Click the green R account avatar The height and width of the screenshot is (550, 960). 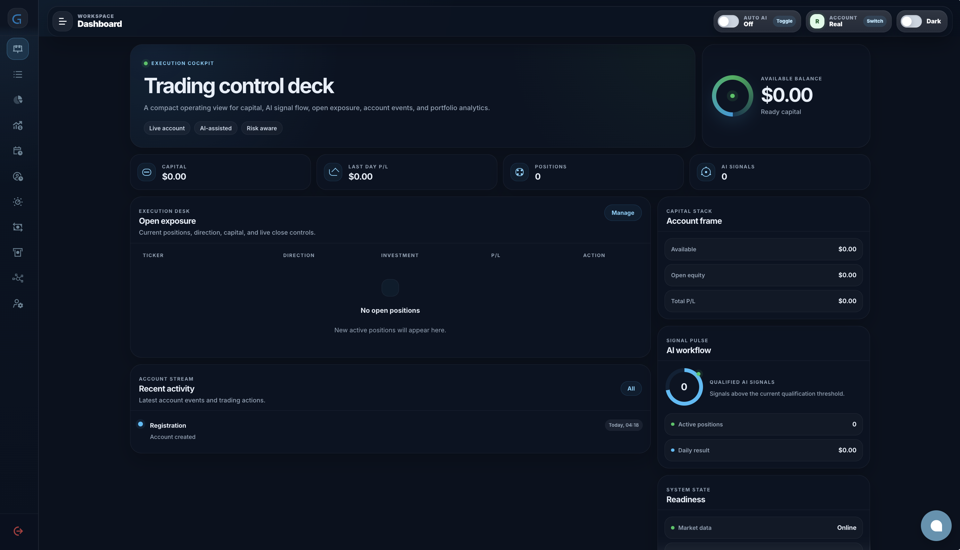click(817, 21)
